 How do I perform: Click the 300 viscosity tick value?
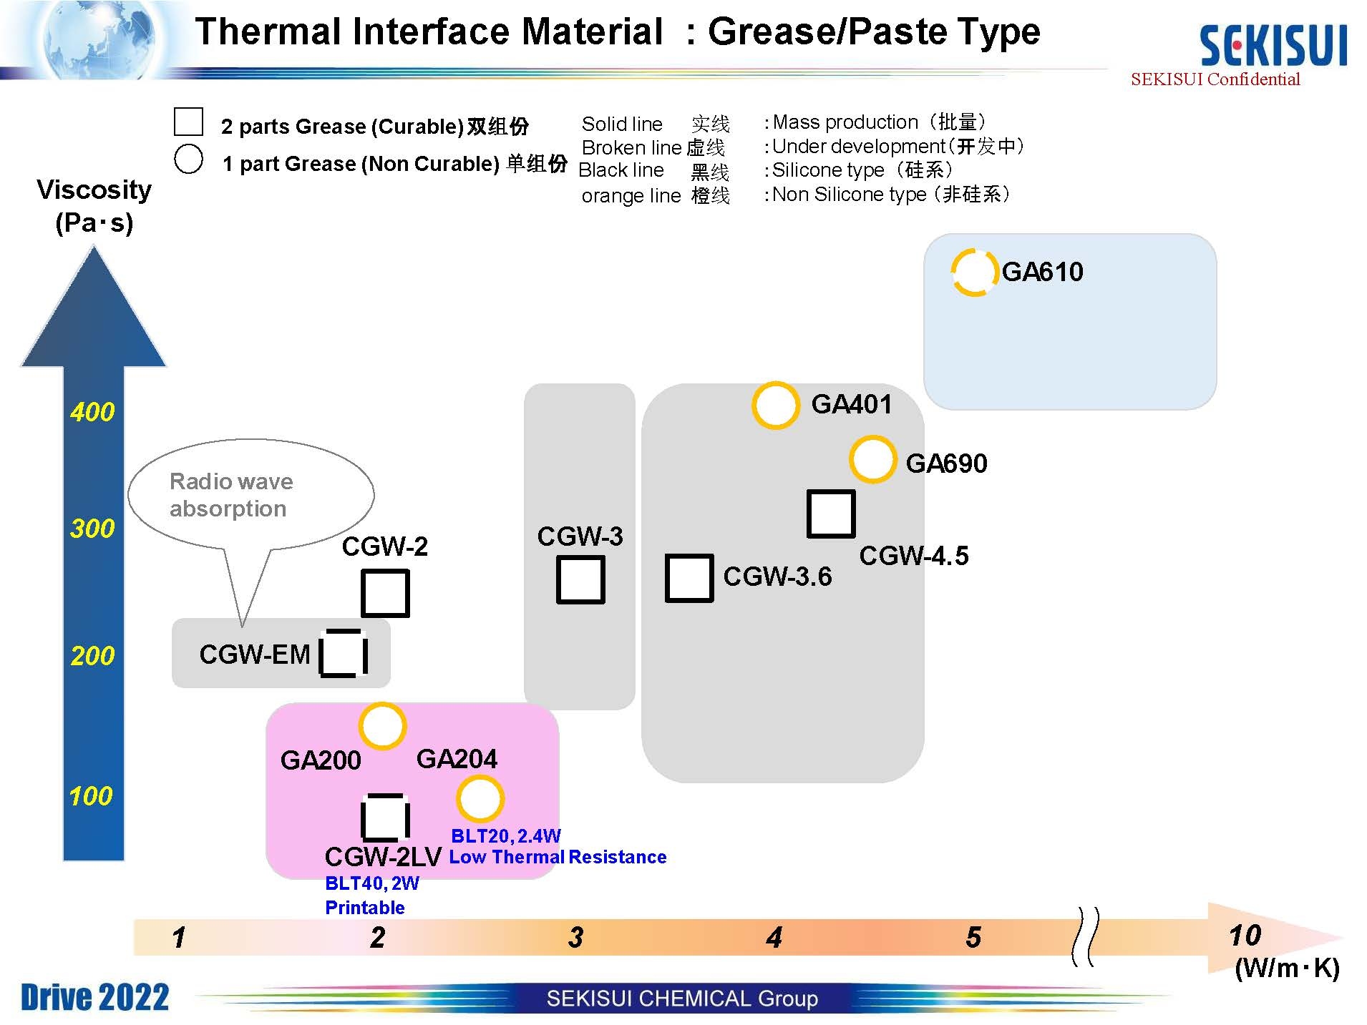(92, 529)
